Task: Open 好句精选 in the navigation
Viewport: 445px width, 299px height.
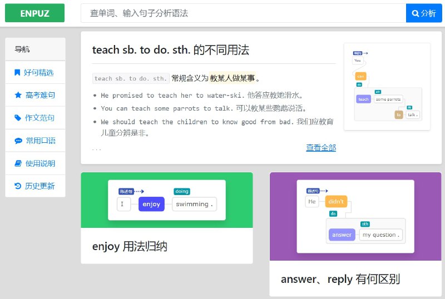Action: pyautogui.click(x=35, y=72)
